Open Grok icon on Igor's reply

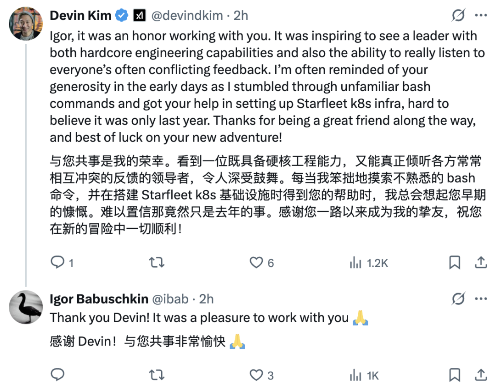pos(458,299)
